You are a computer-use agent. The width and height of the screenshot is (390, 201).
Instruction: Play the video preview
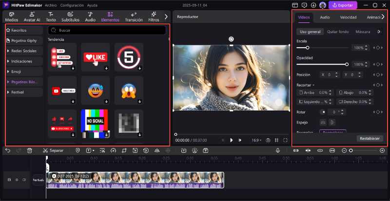tap(231, 140)
